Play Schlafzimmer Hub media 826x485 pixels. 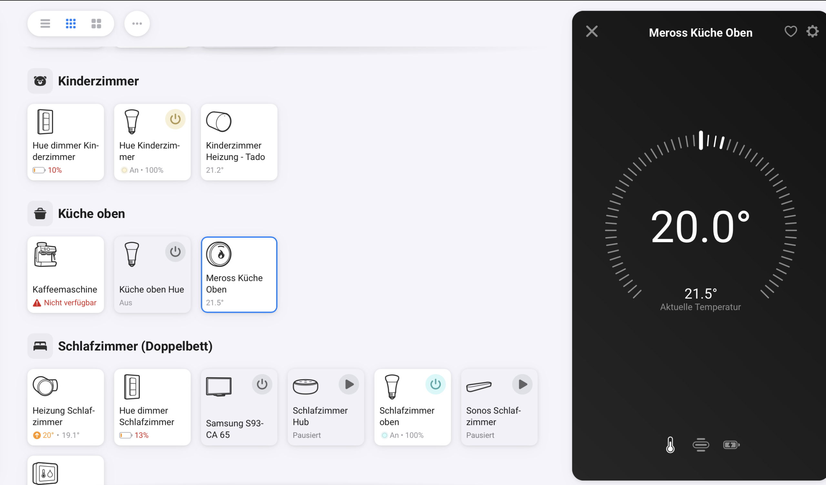tap(349, 384)
